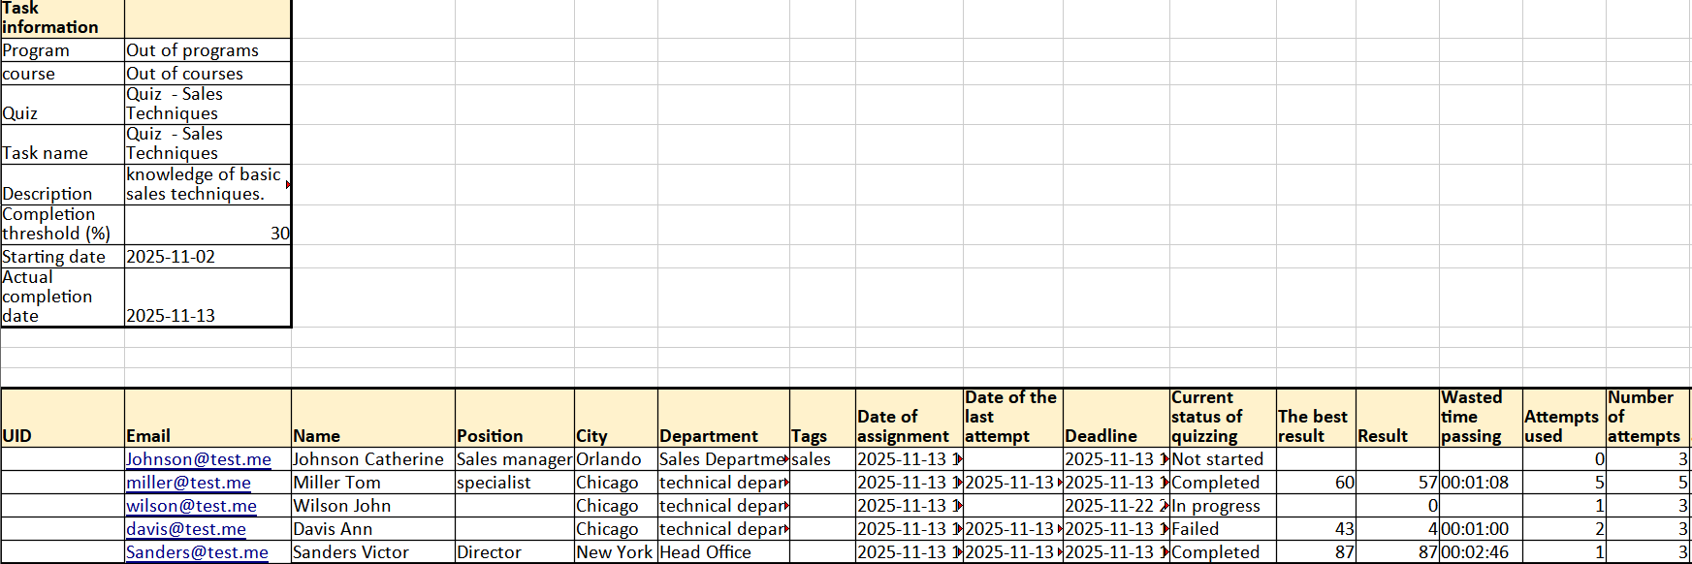Select the 'In progress' status cell
The height and width of the screenshot is (564, 1692).
click(x=1216, y=506)
